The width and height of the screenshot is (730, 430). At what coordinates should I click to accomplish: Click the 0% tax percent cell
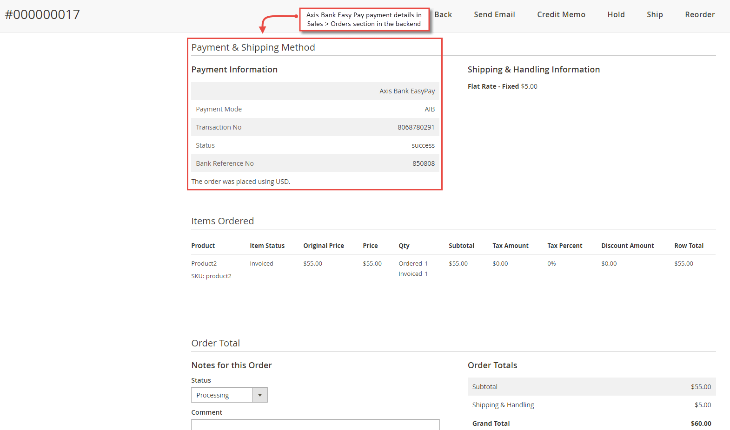pyautogui.click(x=551, y=263)
